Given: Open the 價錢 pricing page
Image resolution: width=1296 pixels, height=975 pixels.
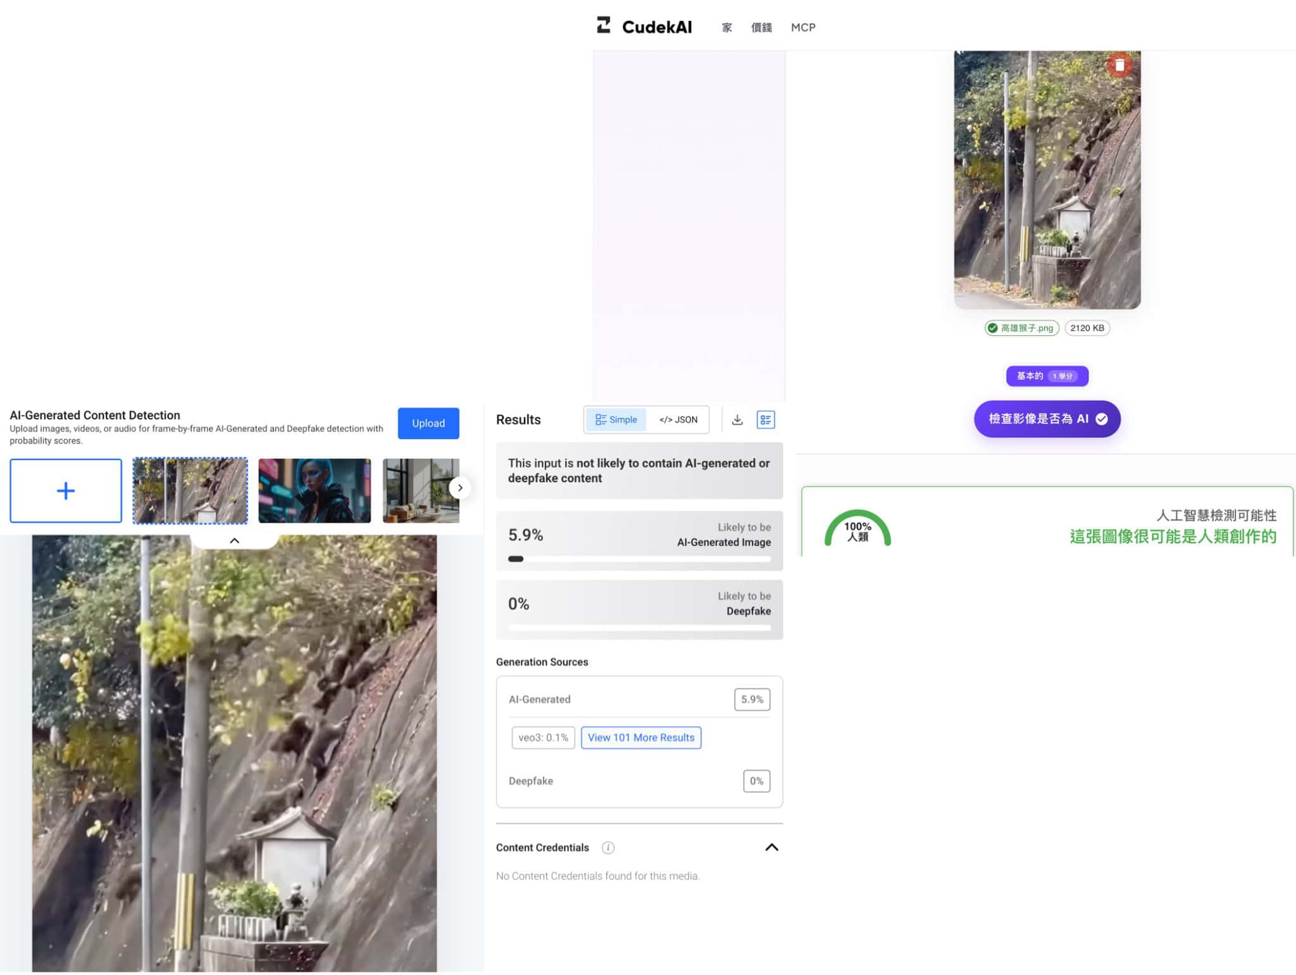Looking at the screenshot, I should coord(761,27).
